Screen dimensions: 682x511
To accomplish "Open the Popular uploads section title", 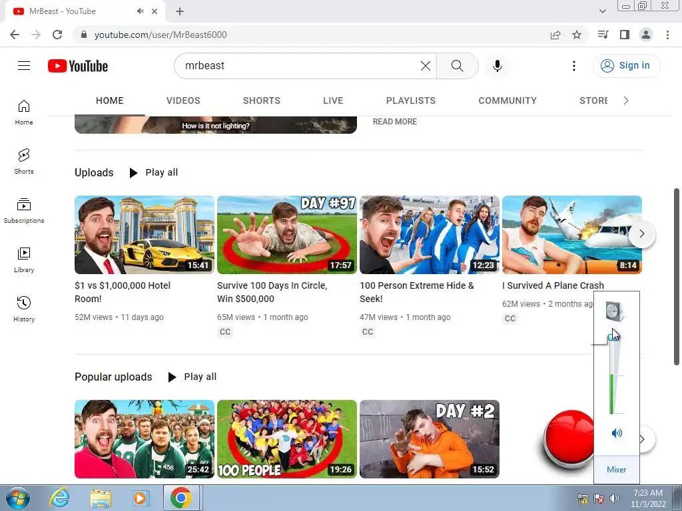I will click(113, 377).
